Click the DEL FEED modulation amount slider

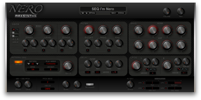pos(175,88)
